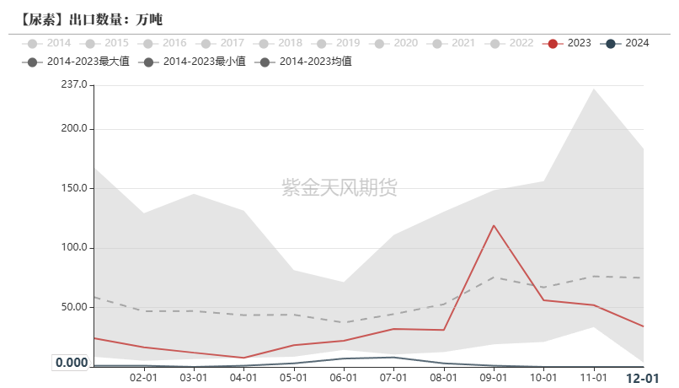Image resolution: width=679 pixels, height=388 pixels.
Task: Toggle the 2014-2023最大值 legend entry
Action: click(x=76, y=62)
